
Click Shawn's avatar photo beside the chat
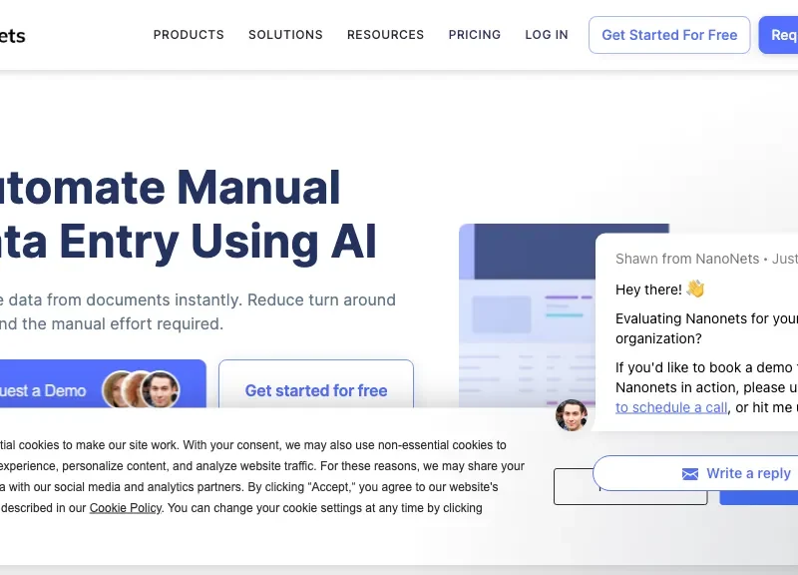572,415
